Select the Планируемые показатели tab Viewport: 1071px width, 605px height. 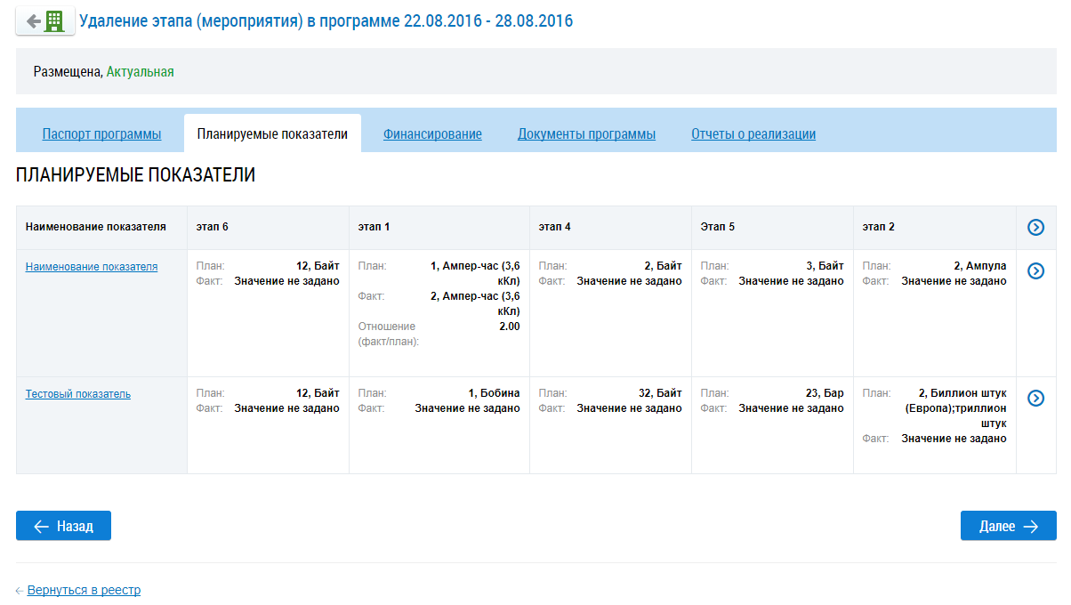coord(272,134)
